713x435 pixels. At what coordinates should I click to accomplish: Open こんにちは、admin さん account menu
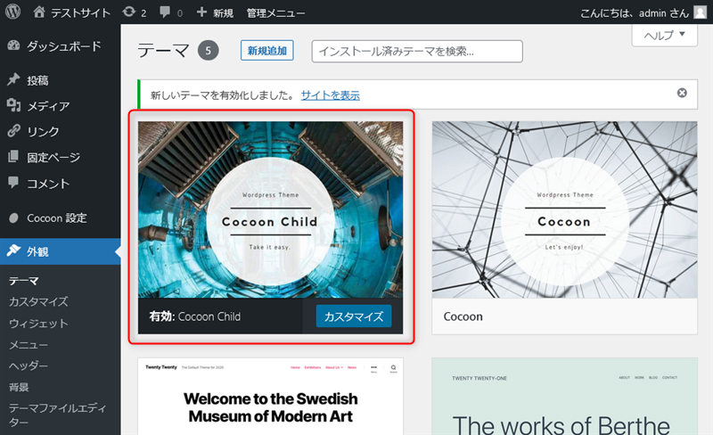coord(635,13)
